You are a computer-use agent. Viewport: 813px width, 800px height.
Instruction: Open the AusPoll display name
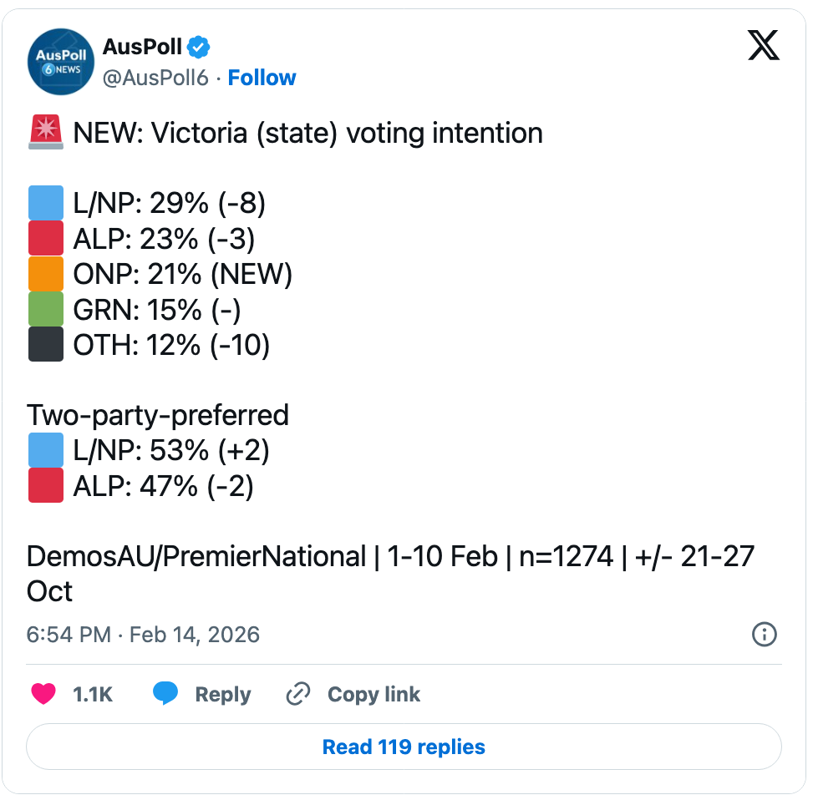point(142,46)
